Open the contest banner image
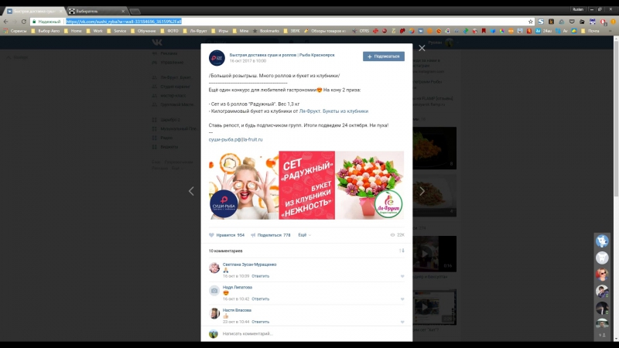This screenshot has width=619, height=348. click(306, 185)
